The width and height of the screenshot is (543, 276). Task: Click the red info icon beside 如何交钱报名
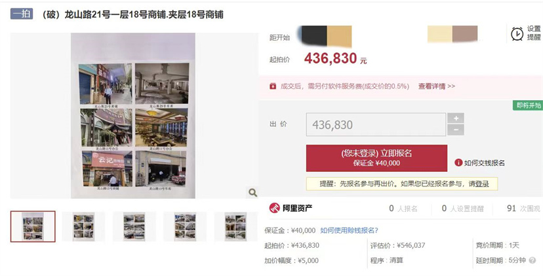[x=458, y=163]
